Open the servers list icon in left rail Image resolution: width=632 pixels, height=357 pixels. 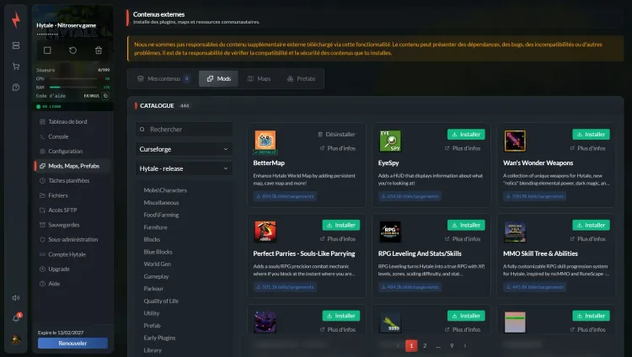pos(16,45)
